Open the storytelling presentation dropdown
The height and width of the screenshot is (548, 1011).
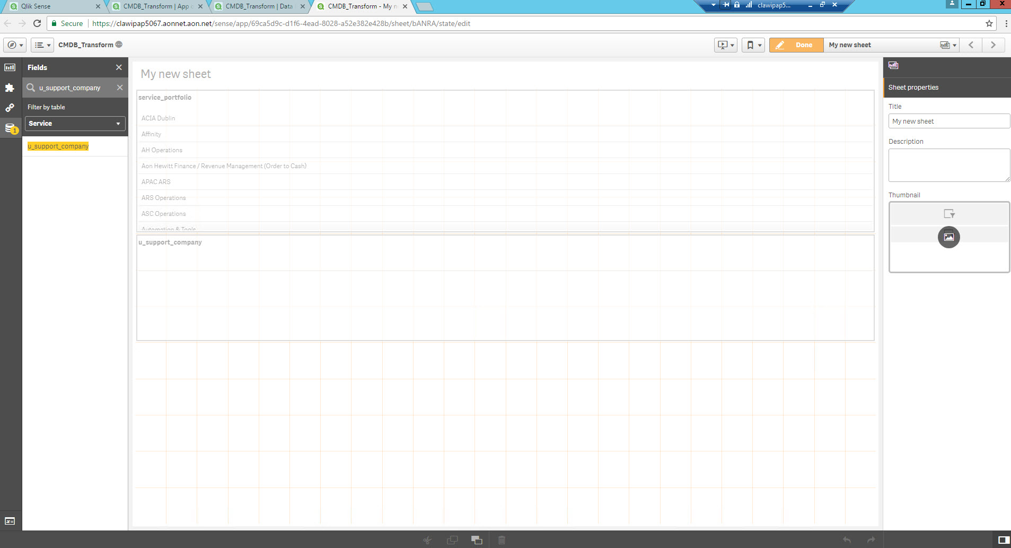click(x=725, y=45)
